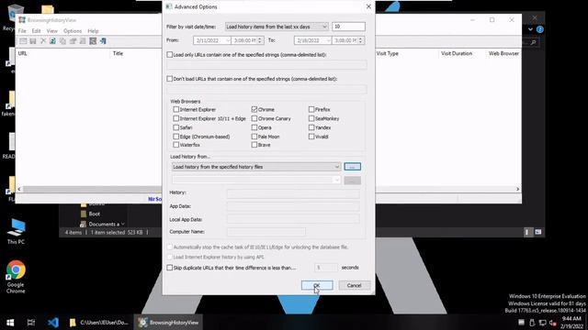Viewport: 588px width, 330px height.
Task: Open the From date picker dropdown
Action: [x=228, y=40]
